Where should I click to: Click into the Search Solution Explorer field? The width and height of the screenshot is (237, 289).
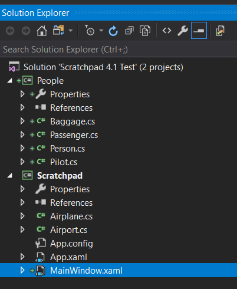click(x=119, y=50)
